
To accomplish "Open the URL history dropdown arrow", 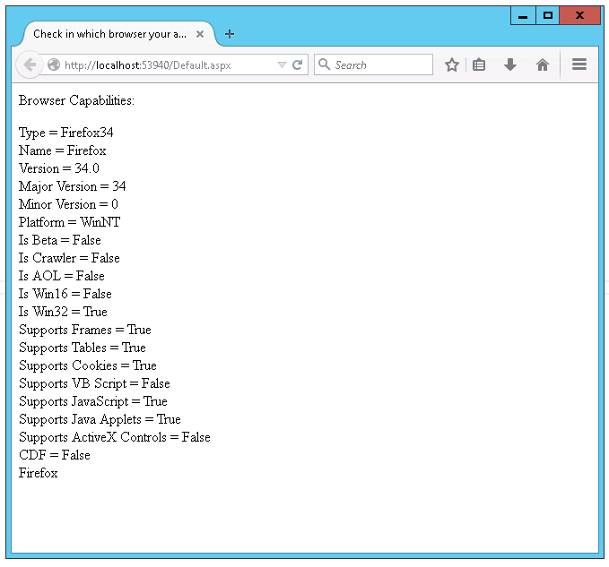I will pyautogui.click(x=282, y=64).
